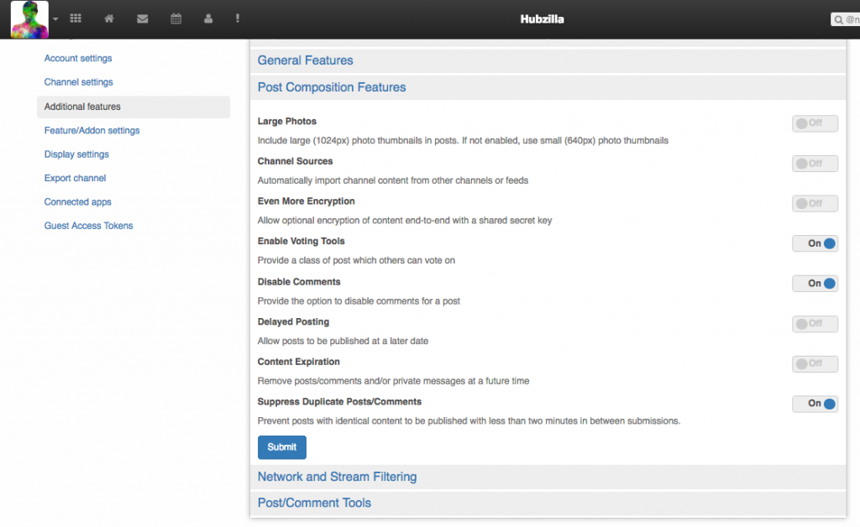Turn off Enable Voting Tools switch
The image size is (860, 527).
coord(815,243)
